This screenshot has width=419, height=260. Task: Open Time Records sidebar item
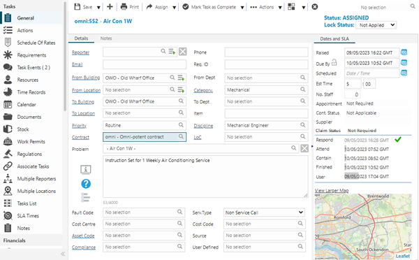32,92
